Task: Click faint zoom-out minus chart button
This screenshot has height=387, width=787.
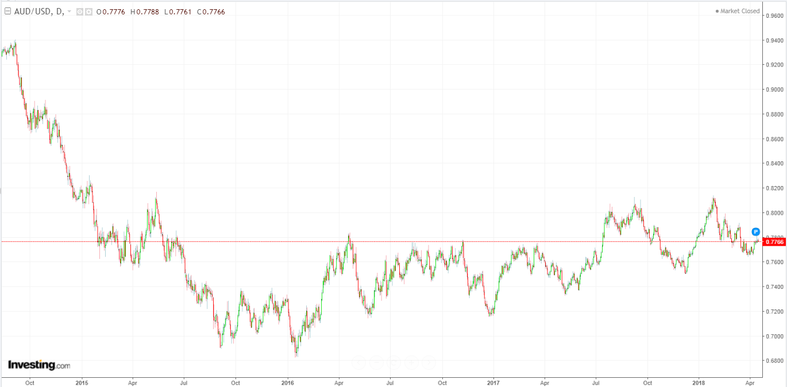Action: (x=376, y=362)
